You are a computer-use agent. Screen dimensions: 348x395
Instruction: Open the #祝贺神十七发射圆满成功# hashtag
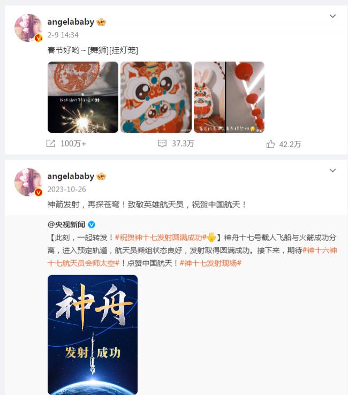click(161, 237)
